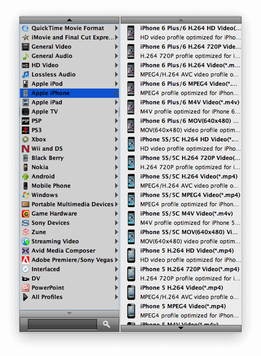Click the left category list scroll-up arrow
This screenshot has height=356, width=261.
[x=69, y=20]
